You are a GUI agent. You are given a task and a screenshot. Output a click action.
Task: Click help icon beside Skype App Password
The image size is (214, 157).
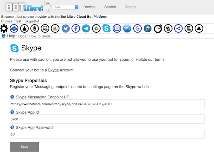coord(12,128)
